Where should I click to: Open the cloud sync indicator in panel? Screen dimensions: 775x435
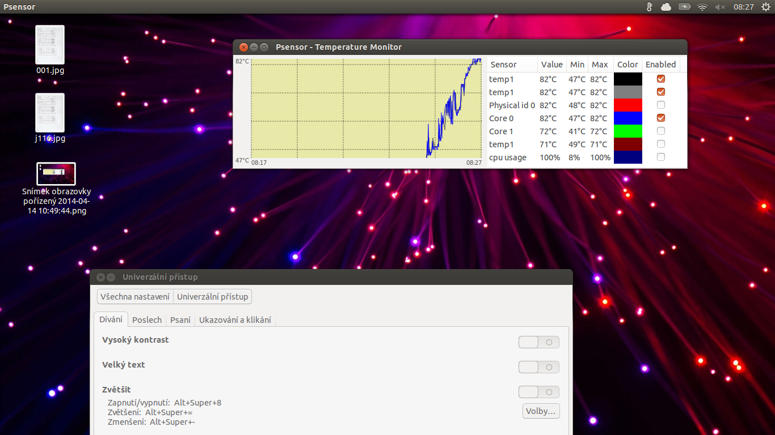point(666,7)
